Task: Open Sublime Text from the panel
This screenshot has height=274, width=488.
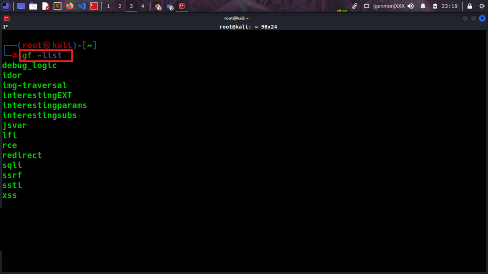Action: tap(58, 6)
